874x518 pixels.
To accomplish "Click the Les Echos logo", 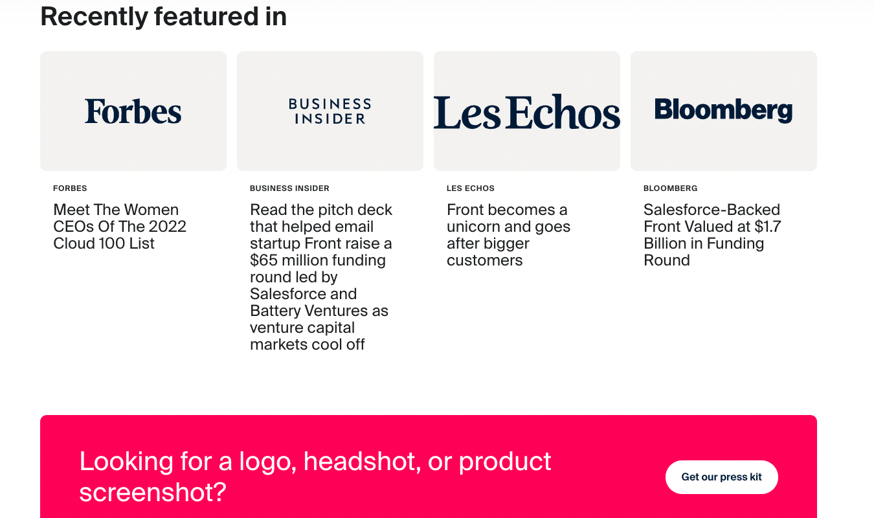I will click(x=526, y=111).
